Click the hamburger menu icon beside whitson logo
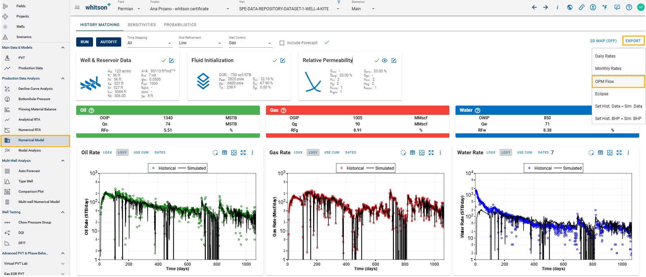Screen dimensions: 646x277 [x=77, y=8]
